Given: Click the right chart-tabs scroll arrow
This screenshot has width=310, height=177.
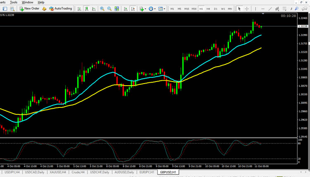Looking at the screenshot, I should (306, 172).
